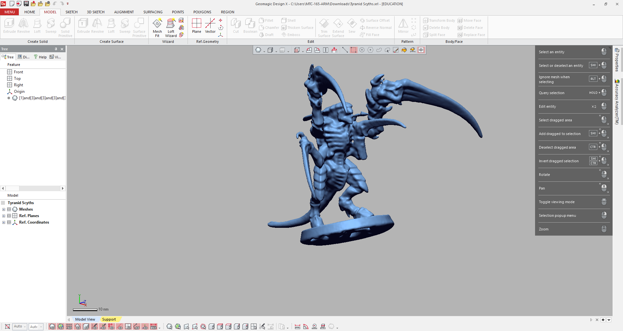Click the Tree panel horizontal scrollbar right arrow
Image resolution: width=623 pixels, height=331 pixels.
63,188
